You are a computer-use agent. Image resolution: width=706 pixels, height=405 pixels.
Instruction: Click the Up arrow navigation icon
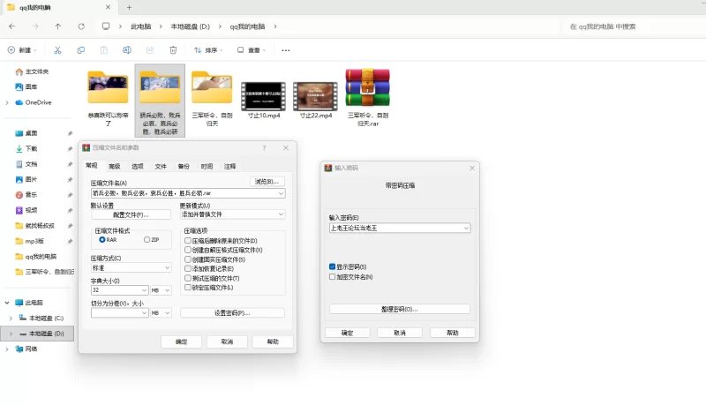tap(58, 26)
